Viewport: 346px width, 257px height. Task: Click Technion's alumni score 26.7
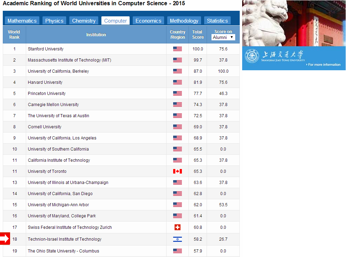223,239
